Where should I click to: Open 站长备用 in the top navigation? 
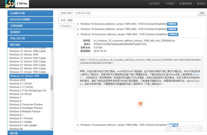tap(155, 4)
